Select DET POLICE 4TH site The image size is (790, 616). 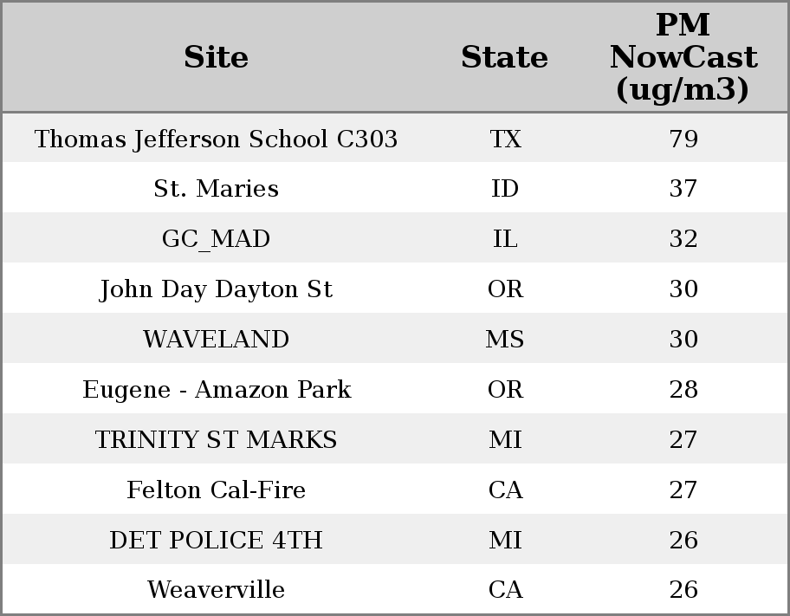(216, 541)
